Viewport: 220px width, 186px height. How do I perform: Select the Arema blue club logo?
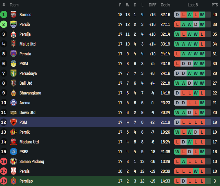14,103
